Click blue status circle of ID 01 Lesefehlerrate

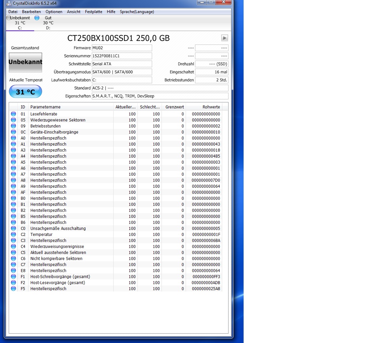[x=13, y=114]
